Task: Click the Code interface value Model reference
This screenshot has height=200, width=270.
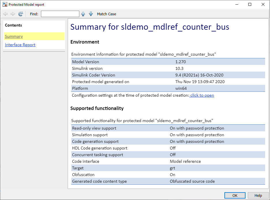Action: tap(185, 161)
